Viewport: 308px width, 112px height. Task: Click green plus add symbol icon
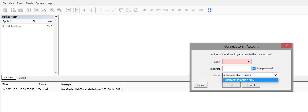tap(3, 26)
